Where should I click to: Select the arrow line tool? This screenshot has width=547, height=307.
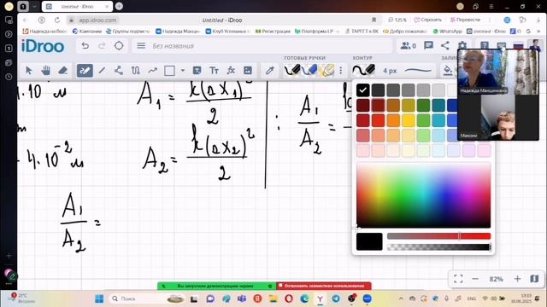coord(152,71)
